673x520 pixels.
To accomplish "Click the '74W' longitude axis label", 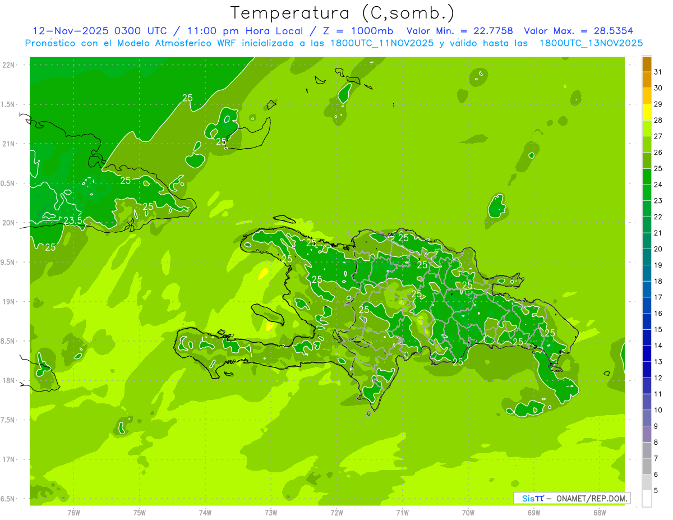I will [x=205, y=512].
